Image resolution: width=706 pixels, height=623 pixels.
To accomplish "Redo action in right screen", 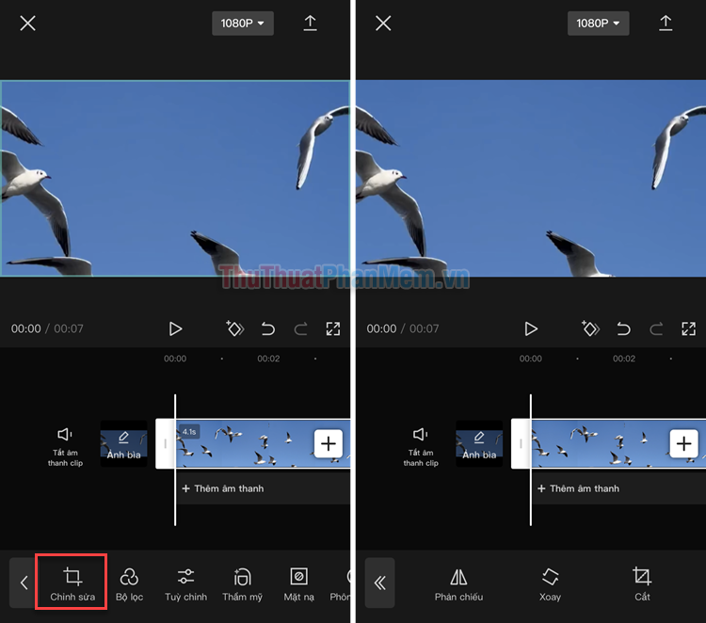I will click(656, 328).
